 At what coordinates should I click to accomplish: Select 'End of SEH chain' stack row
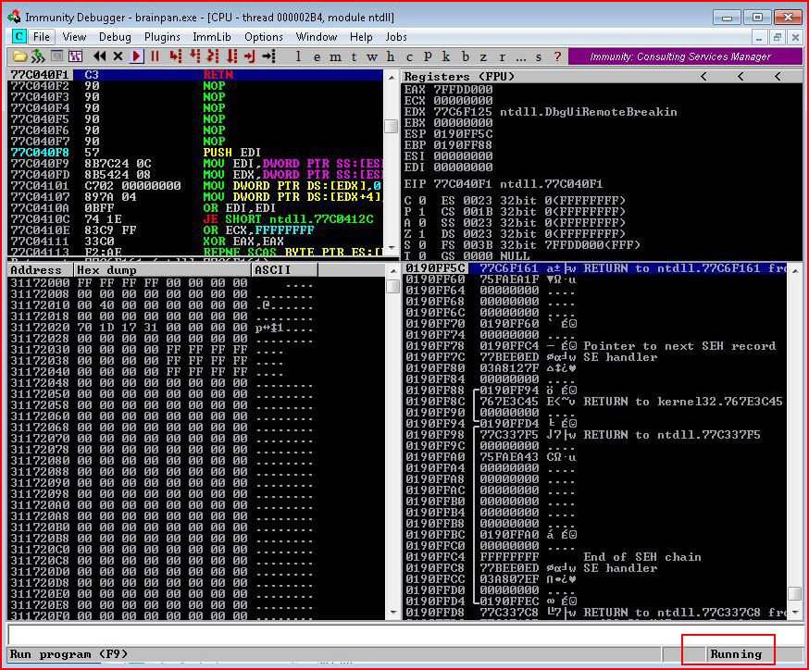click(595, 557)
